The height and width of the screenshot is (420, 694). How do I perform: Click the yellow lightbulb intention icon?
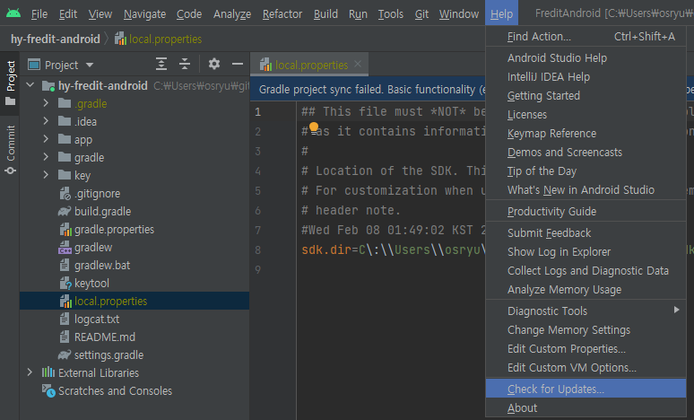314,127
